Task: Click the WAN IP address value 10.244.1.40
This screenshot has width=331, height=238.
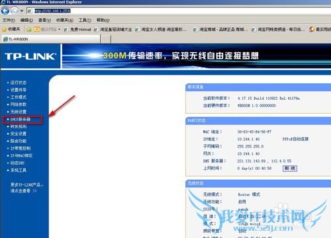Action: pos(248,139)
